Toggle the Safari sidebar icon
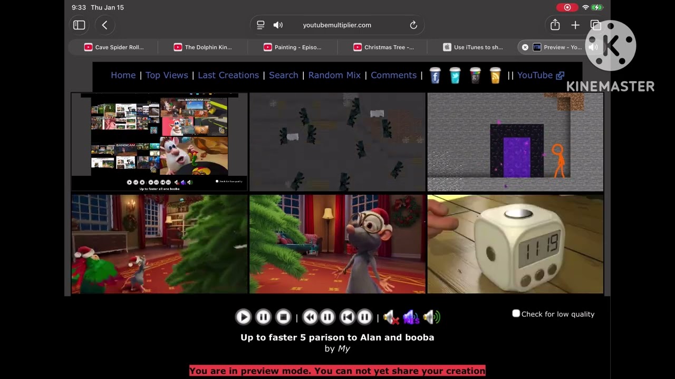The height and width of the screenshot is (379, 675). tap(79, 25)
